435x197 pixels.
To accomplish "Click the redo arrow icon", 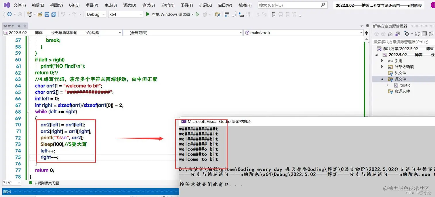I will coord(74,14).
